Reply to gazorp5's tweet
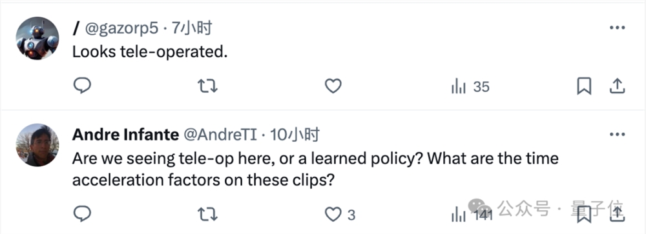The height and width of the screenshot is (234, 646). coord(82,86)
